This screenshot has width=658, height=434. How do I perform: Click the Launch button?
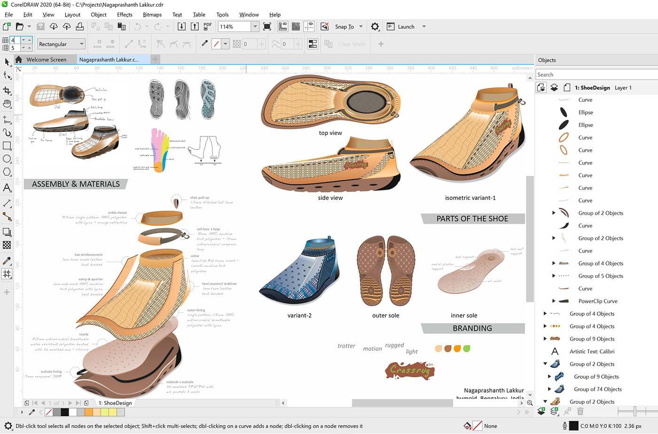406,27
